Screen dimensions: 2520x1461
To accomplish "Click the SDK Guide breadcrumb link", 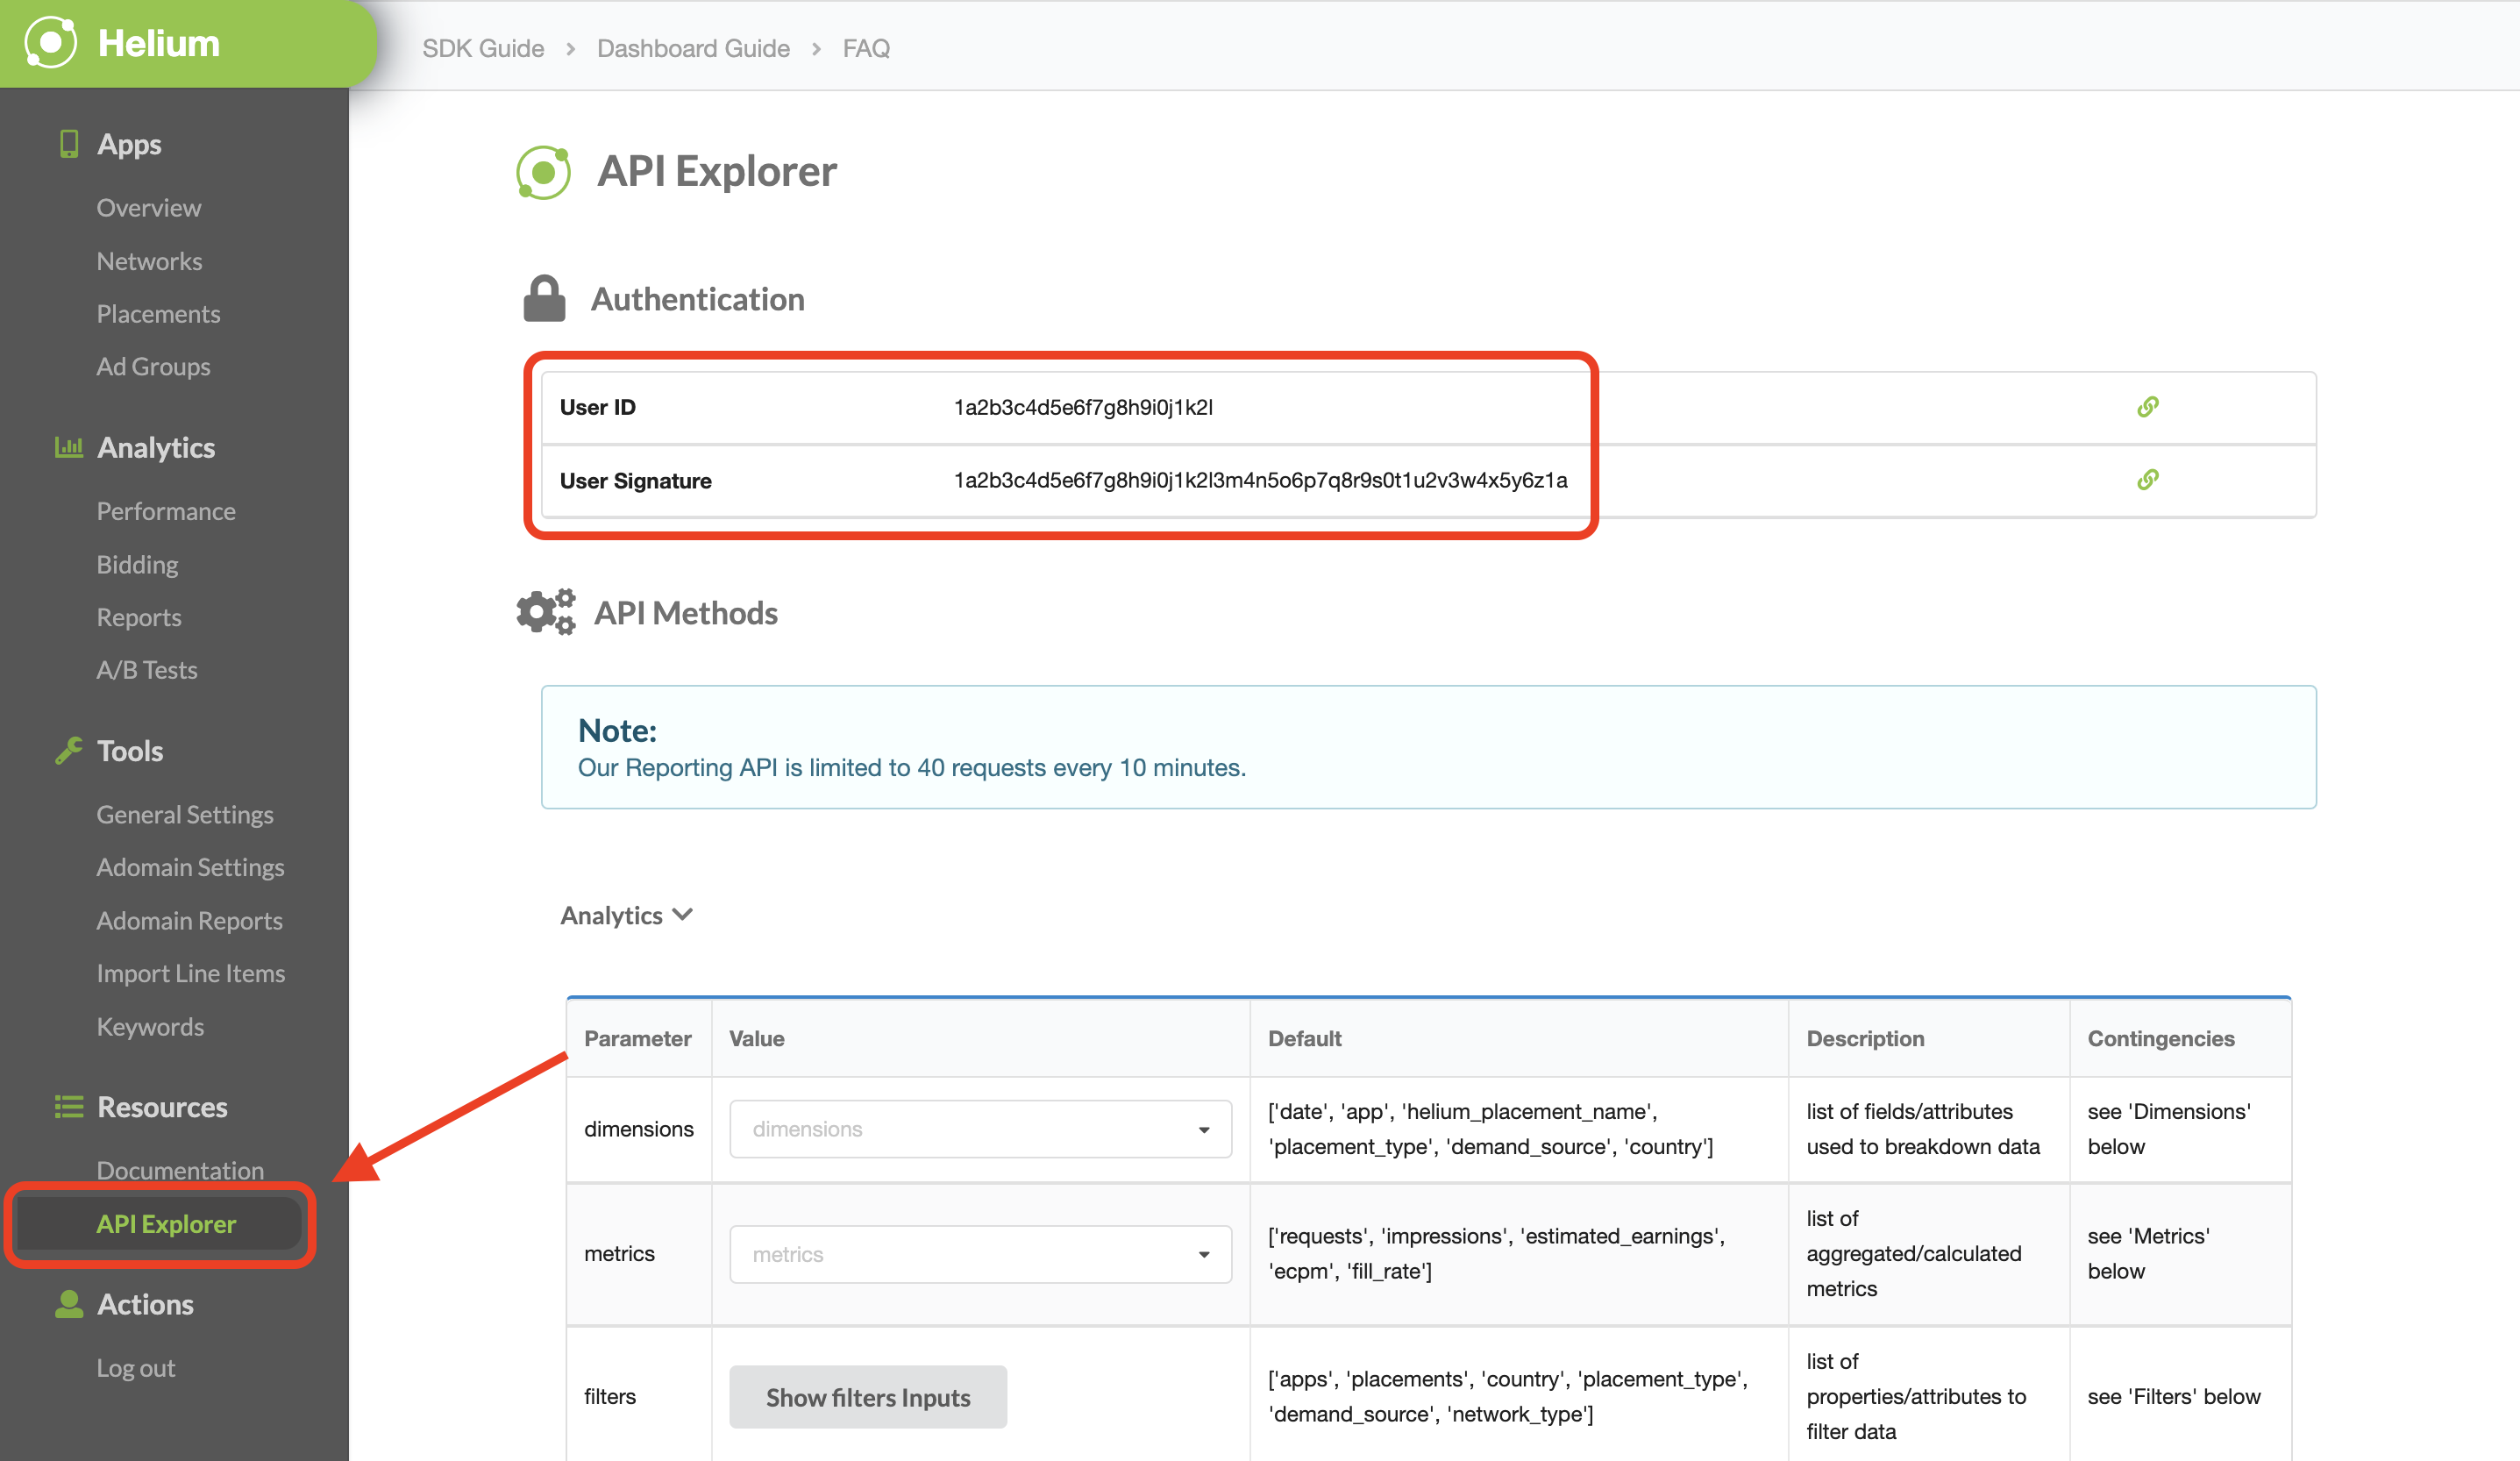I will [483, 47].
